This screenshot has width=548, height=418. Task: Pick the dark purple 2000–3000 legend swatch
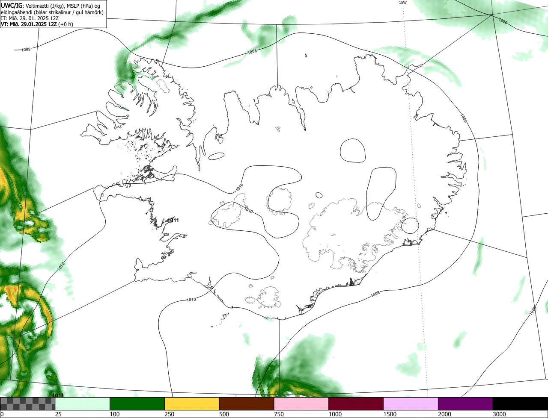point(465,404)
